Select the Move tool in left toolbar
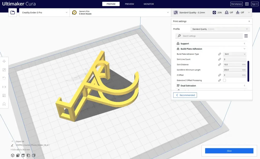 tap(4, 61)
